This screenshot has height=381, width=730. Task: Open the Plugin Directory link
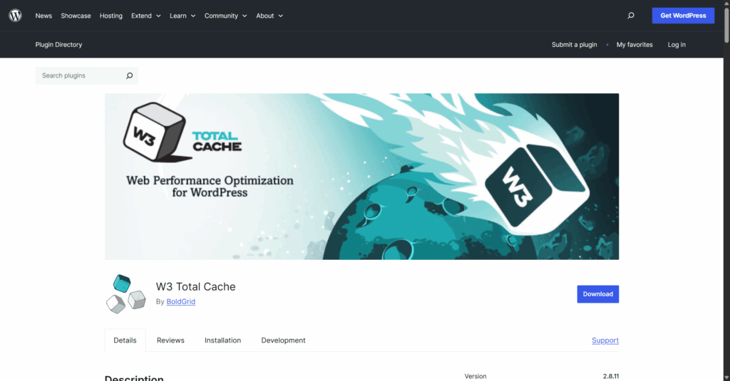(x=58, y=45)
